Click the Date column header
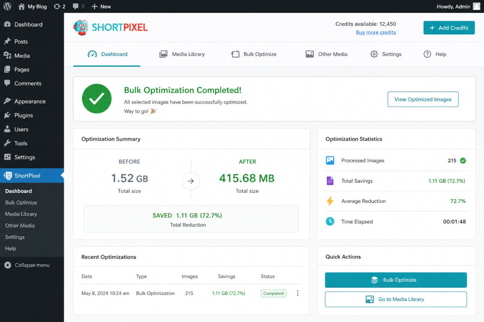The image size is (484, 322). point(87,277)
